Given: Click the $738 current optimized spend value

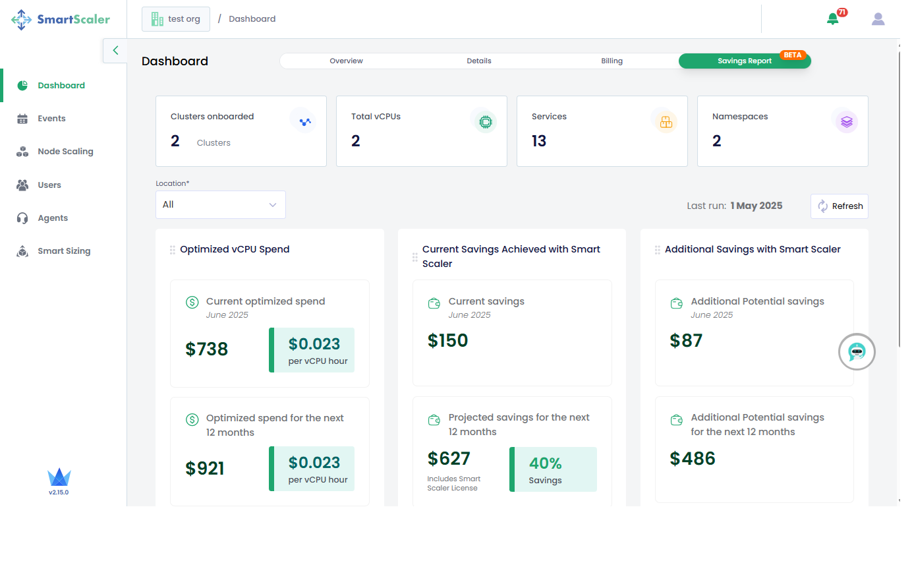Looking at the screenshot, I should pyautogui.click(x=207, y=349).
